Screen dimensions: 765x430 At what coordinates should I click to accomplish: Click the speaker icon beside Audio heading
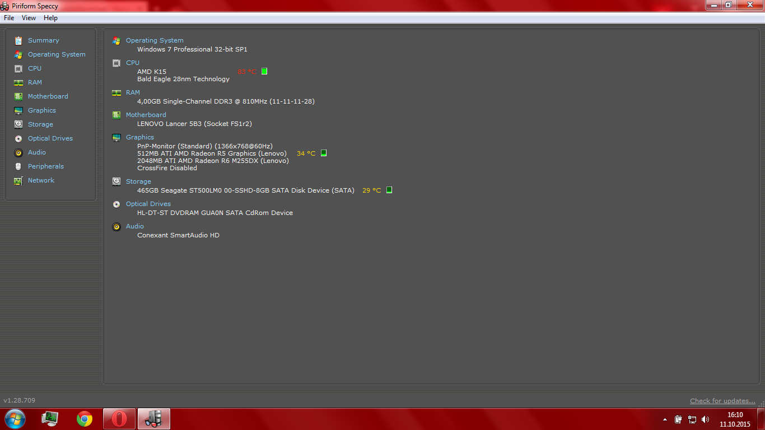[116, 226]
